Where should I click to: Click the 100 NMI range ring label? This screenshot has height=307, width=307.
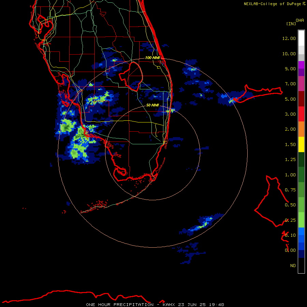[152, 58]
